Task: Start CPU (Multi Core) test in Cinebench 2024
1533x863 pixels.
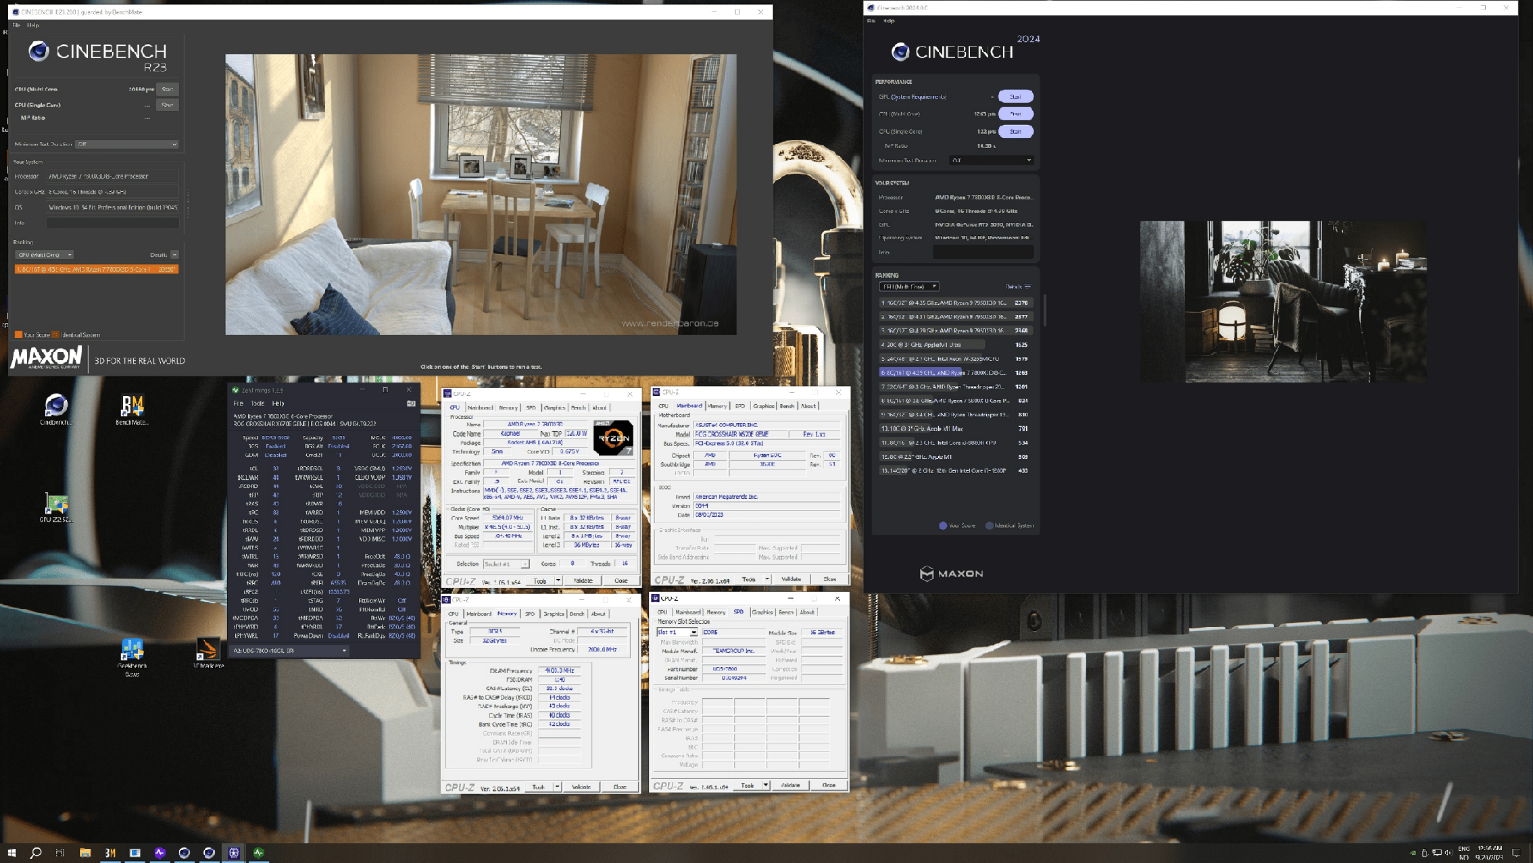Action: 1015,114
